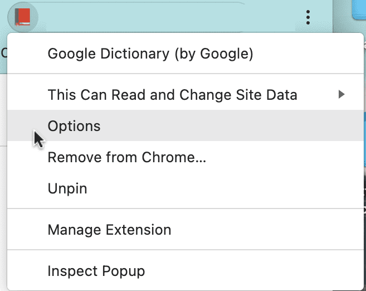This screenshot has height=291, width=366.
Task: Open This Can Read and Change Site Data
Action: pos(172,95)
